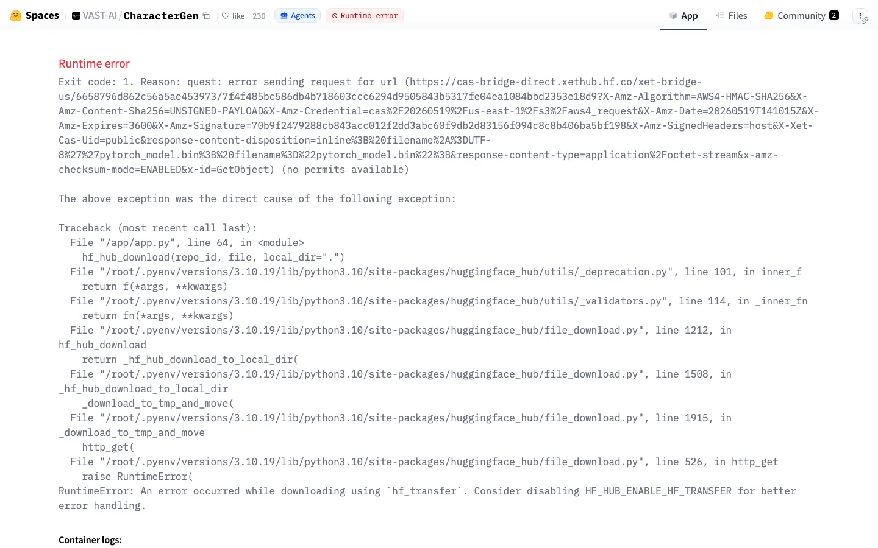
Task: Like the CharacterGen Space
Action: pos(233,16)
